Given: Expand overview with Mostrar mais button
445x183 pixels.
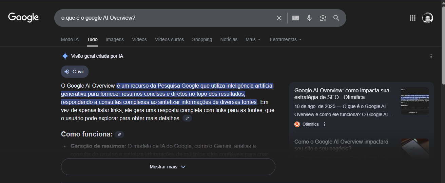Looking at the screenshot, I should (168, 167).
